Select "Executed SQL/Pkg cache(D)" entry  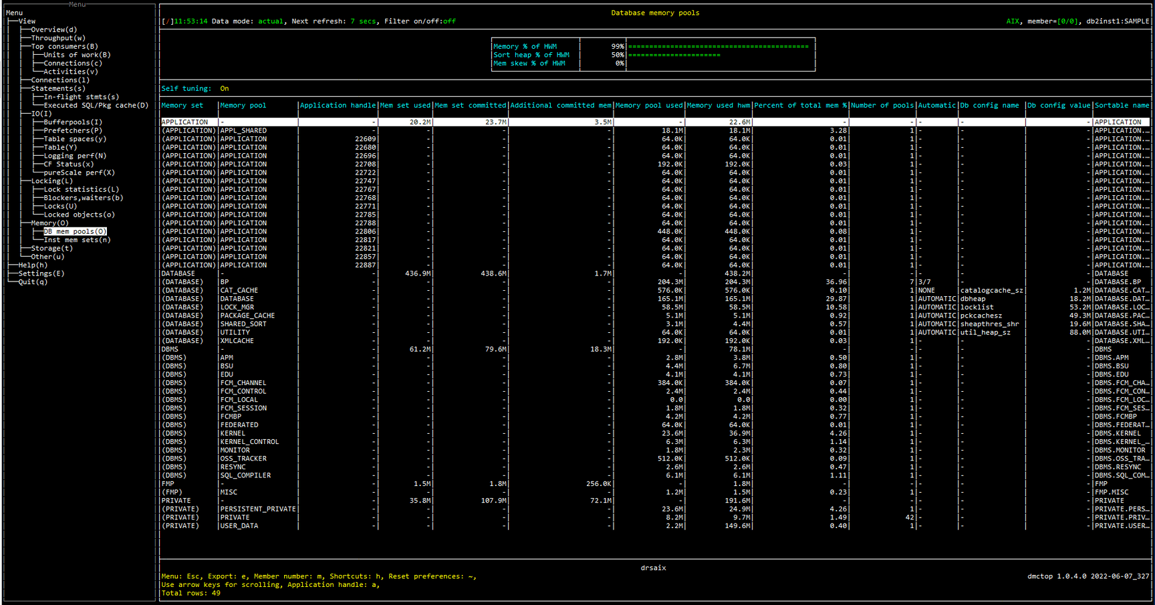coord(94,105)
